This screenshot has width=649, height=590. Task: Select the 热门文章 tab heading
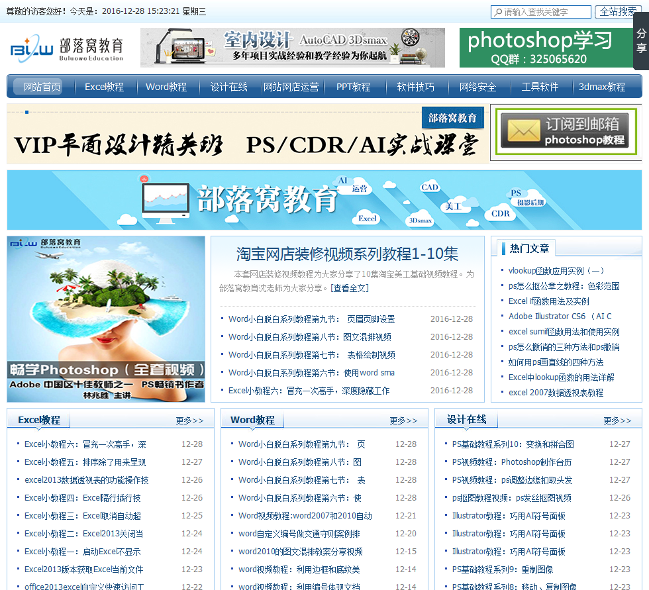click(529, 248)
